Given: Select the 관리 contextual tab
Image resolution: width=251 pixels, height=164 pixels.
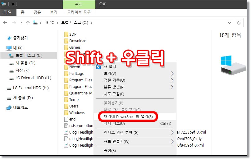Looking at the screenshot, I should [79, 4].
